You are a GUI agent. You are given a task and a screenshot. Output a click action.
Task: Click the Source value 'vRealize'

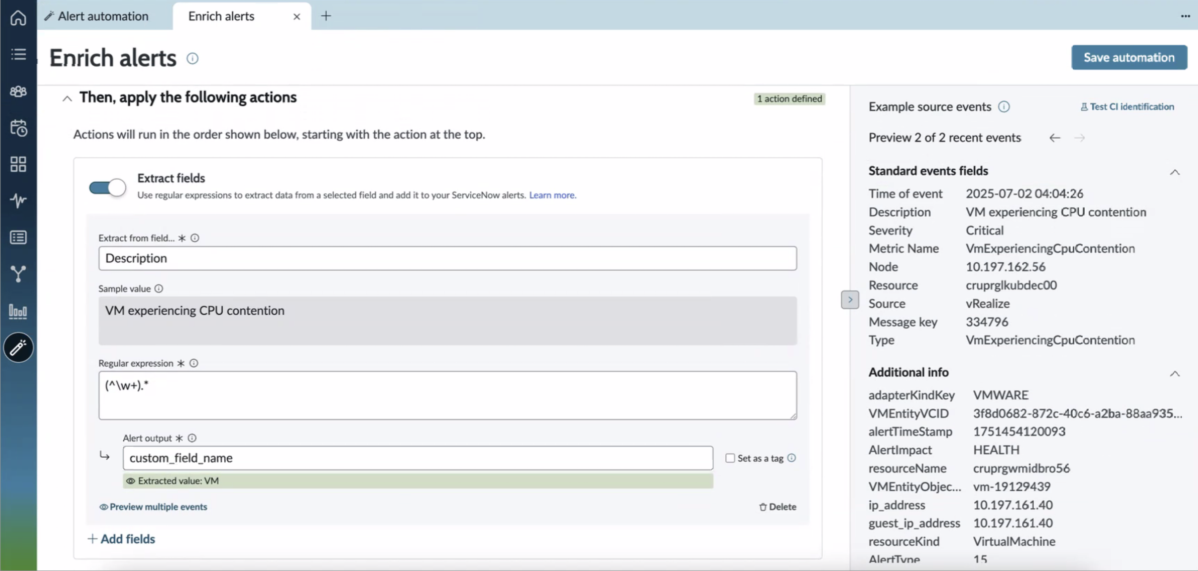988,304
